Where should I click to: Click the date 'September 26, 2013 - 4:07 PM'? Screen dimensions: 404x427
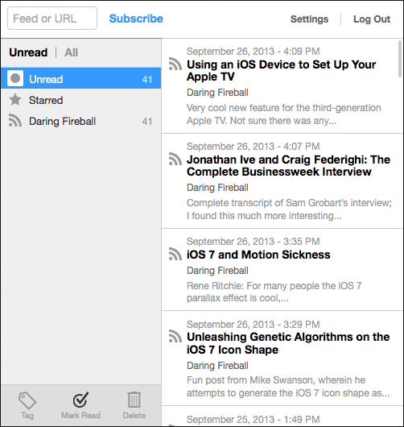coord(253,147)
